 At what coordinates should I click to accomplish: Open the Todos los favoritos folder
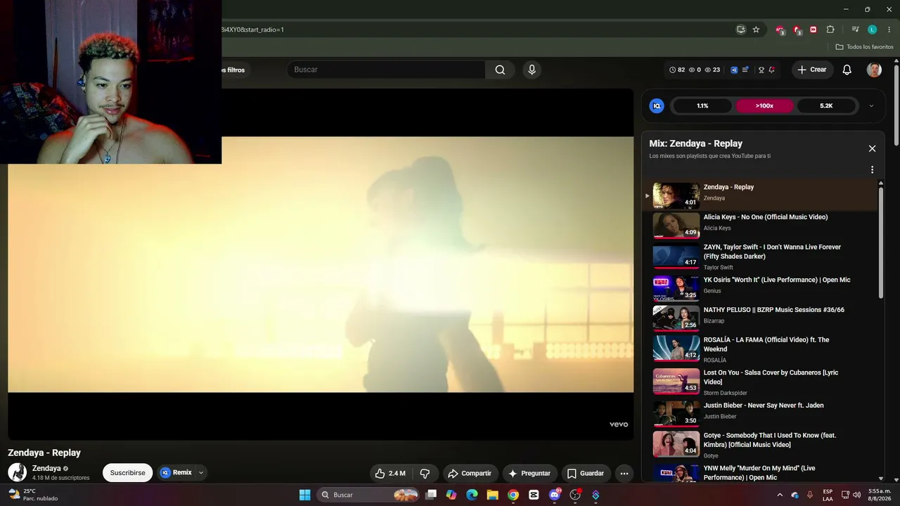[864, 46]
